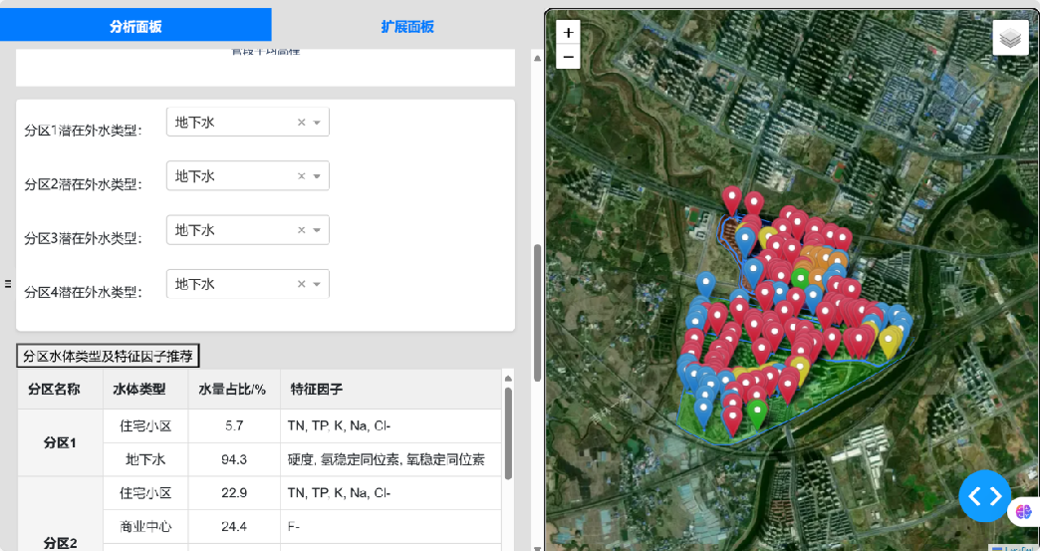This screenshot has height=551, width=1040.
Task: Zoom out on the map
Action: [x=569, y=57]
